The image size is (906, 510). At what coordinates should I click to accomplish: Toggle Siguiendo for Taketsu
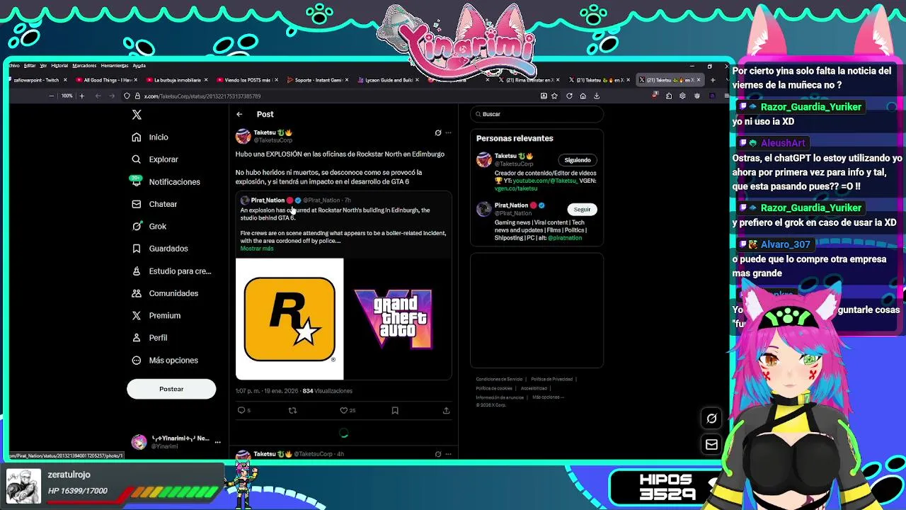click(x=578, y=160)
